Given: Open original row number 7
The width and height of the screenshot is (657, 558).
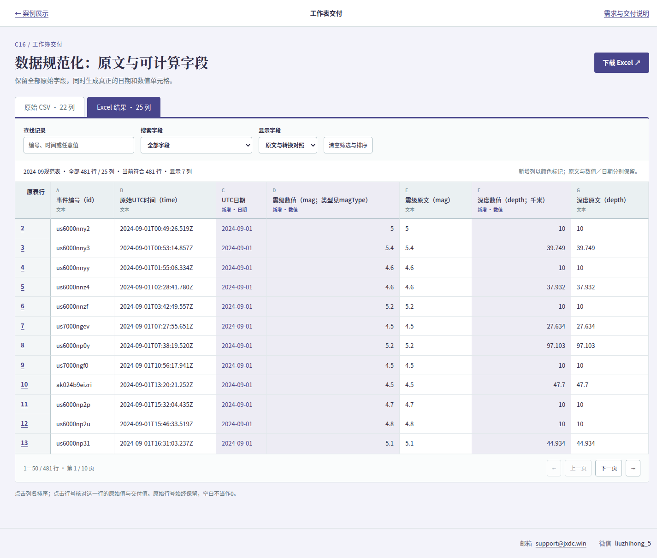Looking at the screenshot, I should click(23, 326).
